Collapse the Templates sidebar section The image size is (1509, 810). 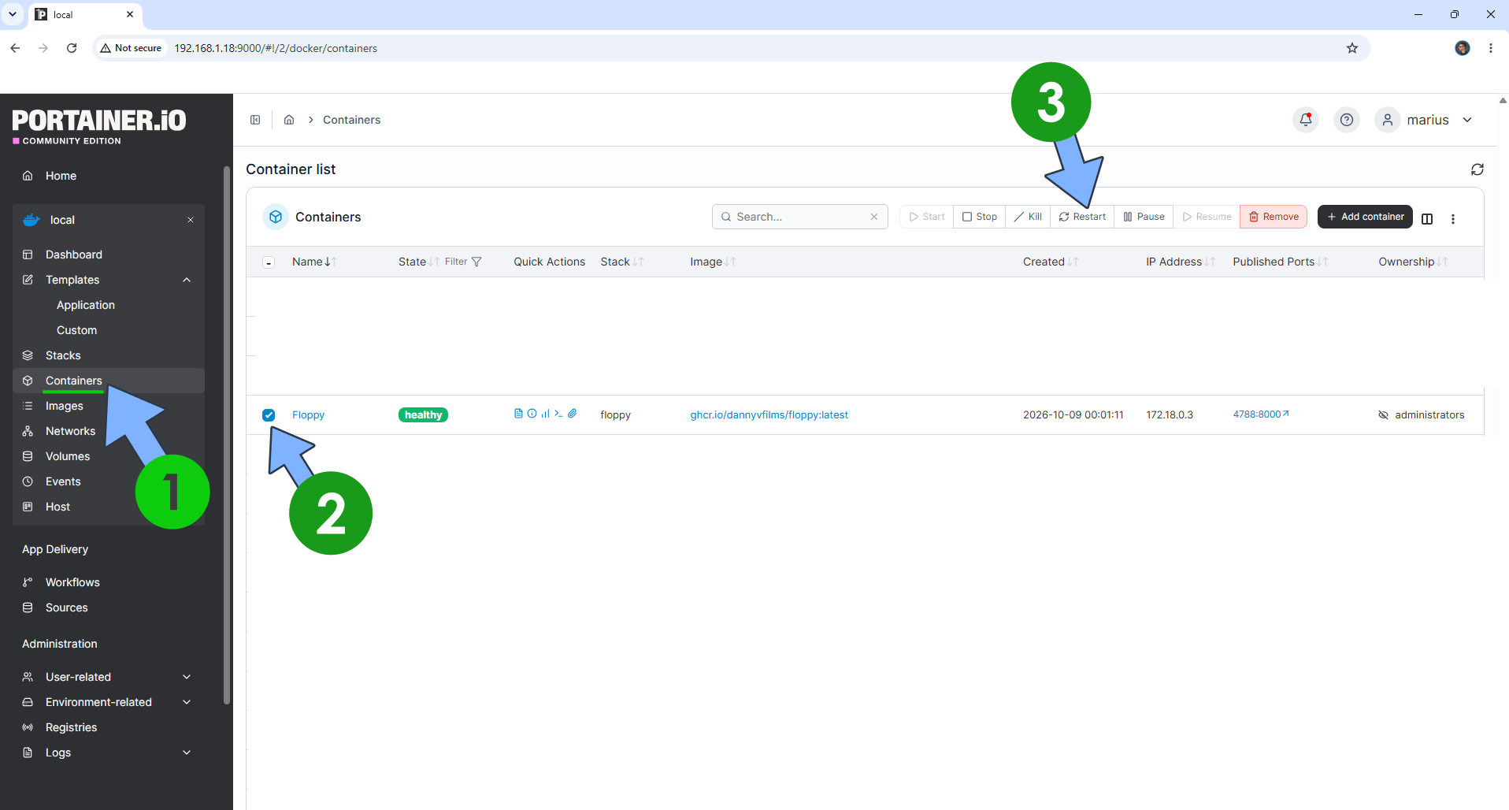point(187,280)
